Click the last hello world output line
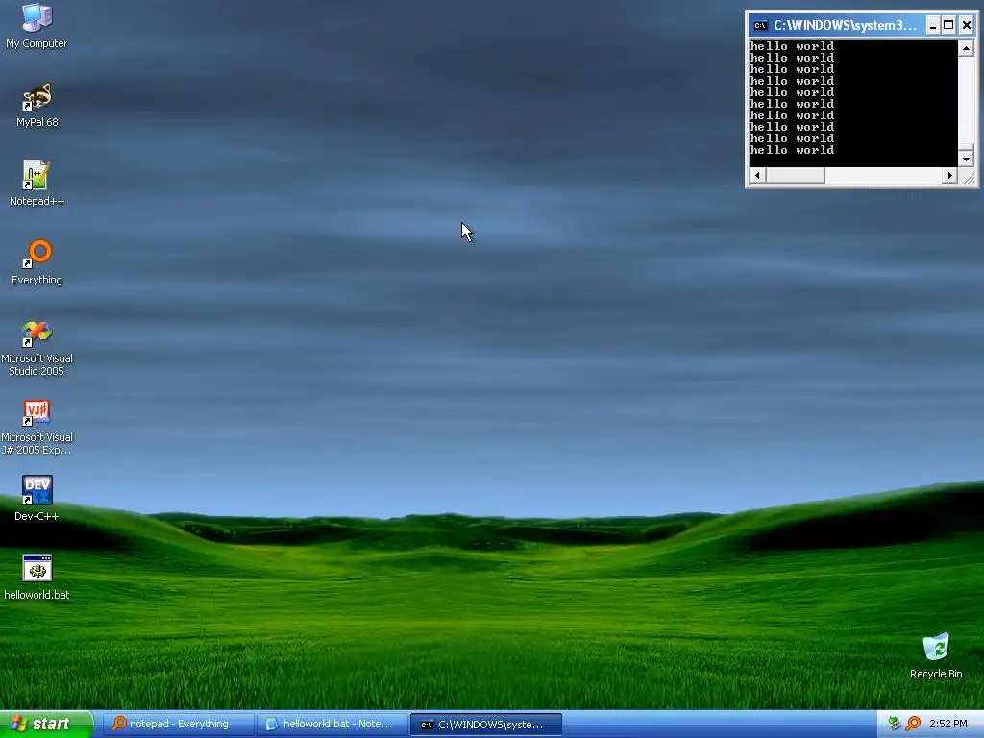Screen dimensions: 984x738 [792, 150]
